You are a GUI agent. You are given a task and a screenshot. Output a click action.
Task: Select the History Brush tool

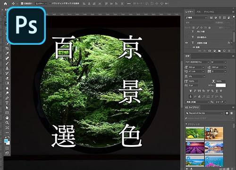pos(7,73)
